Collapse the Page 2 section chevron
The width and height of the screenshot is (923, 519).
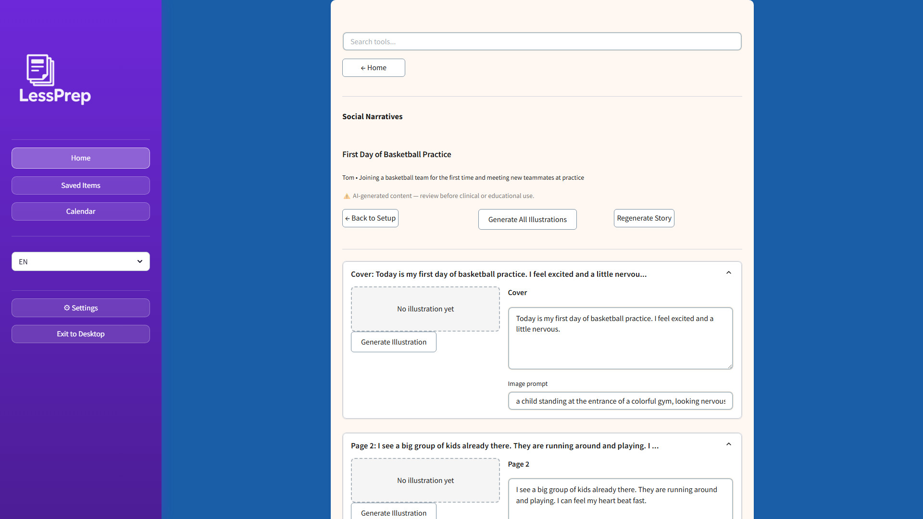tap(729, 445)
